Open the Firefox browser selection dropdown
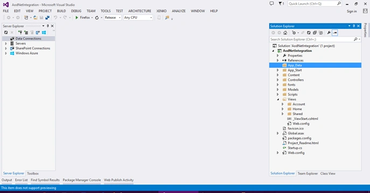Screen dimensions: 370x193 tap(92, 18)
